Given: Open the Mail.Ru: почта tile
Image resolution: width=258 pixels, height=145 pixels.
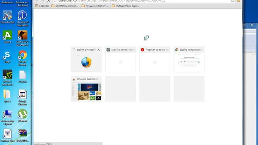Looking at the screenshot, I should pyautogui.click(x=121, y=59).
